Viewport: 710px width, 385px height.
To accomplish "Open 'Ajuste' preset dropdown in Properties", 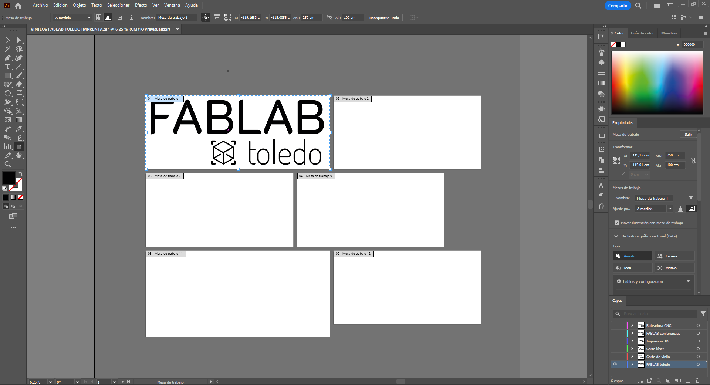I will [x=654, y=209].
